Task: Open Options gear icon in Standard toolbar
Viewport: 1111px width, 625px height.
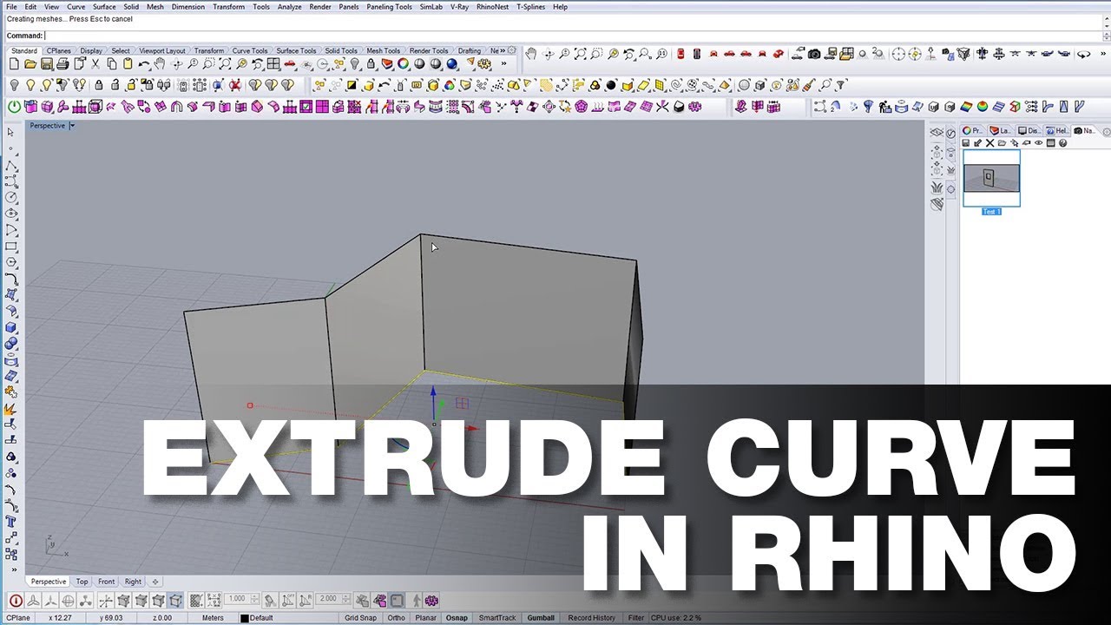Action: [x=483, y=63]
